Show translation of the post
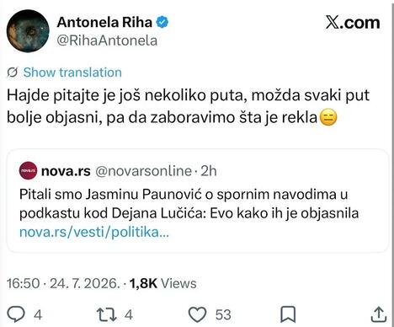Viewport: 394px width, 327px height. coord(72,72)
